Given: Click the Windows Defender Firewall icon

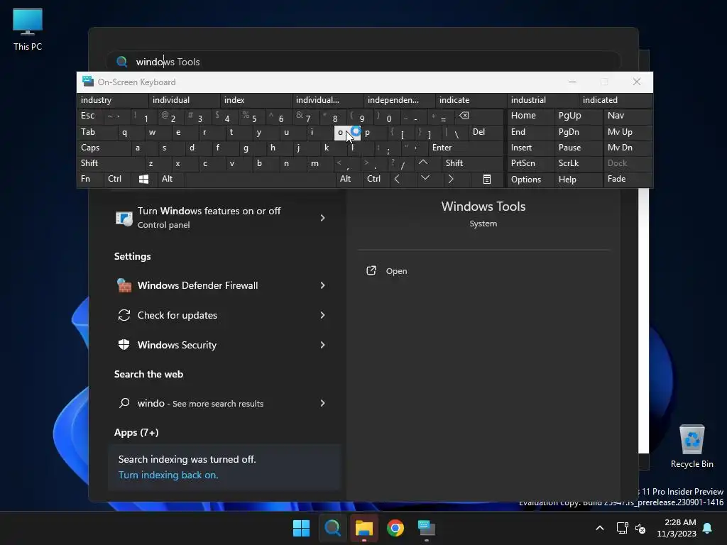Looking at the screenshot, I should (124, 285).
